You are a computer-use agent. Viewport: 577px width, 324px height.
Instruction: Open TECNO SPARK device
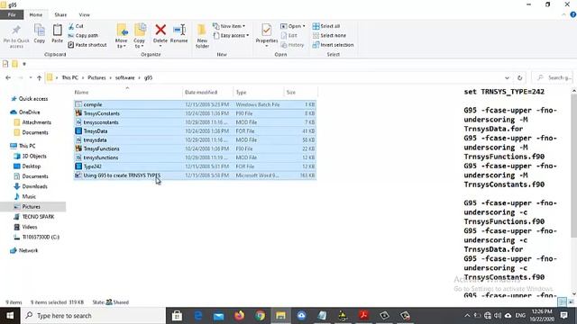tap(34, 217)
